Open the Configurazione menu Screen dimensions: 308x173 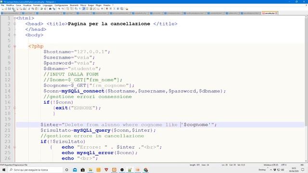pyautogui.click(x=61, y=5)
